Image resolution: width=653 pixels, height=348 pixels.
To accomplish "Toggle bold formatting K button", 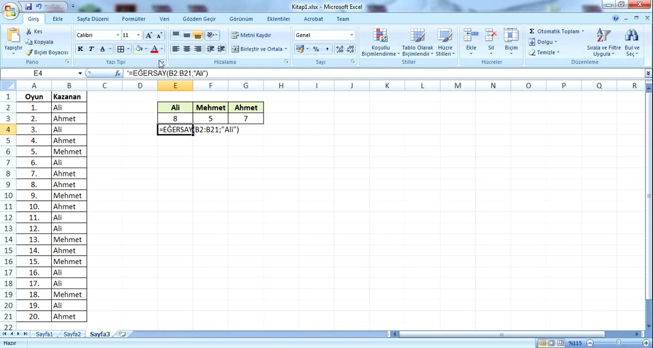I will pos(80,49).
